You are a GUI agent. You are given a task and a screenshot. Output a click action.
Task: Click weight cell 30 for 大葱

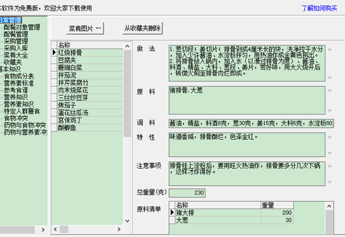pyautogui.click(x=277, y=220)
